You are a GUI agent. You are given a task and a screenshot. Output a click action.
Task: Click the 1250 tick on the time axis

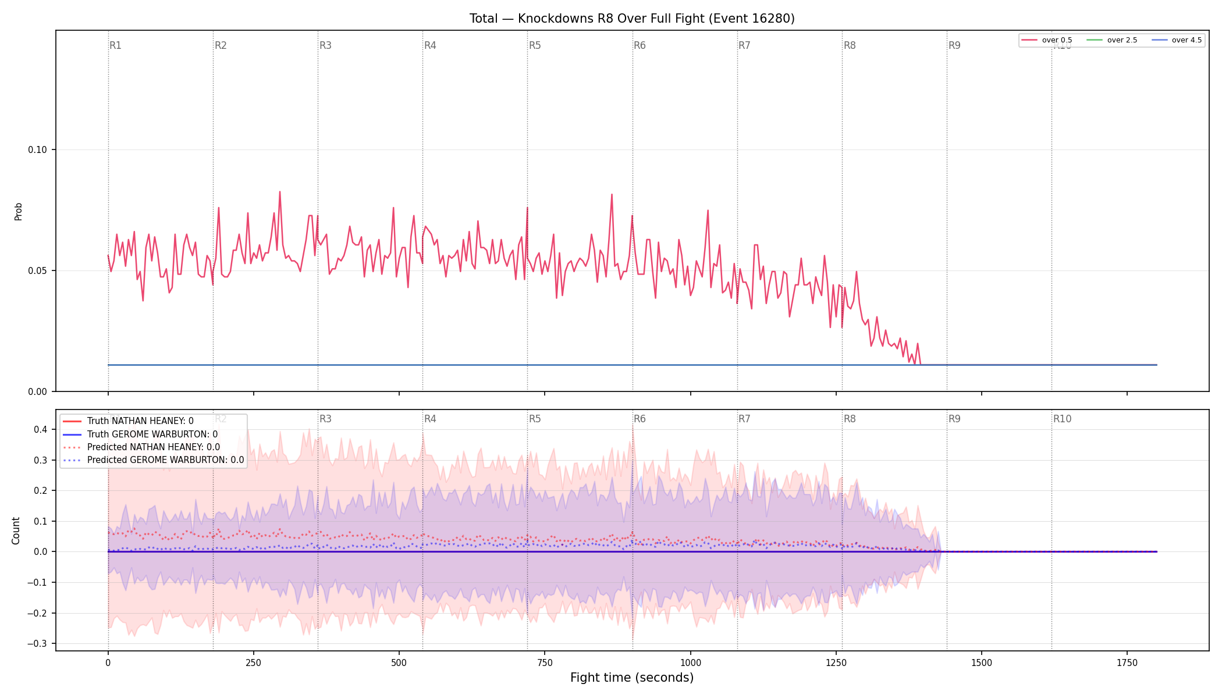836,663
